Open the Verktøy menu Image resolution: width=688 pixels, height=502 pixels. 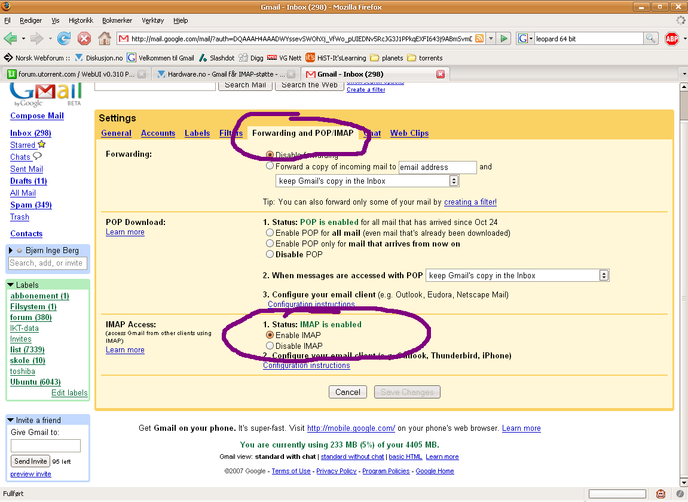[x=152, y=20]
